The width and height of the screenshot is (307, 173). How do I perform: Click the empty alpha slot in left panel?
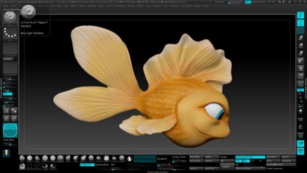10,48
